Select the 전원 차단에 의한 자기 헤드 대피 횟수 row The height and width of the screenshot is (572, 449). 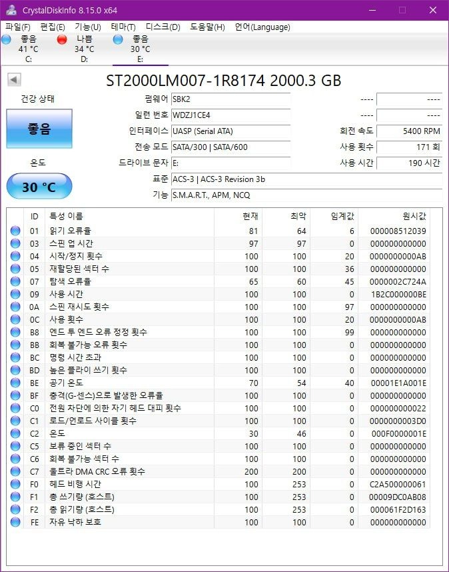coord(219,408)
